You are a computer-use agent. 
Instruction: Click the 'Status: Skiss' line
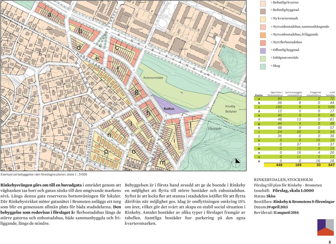click(x=265, y=196)
